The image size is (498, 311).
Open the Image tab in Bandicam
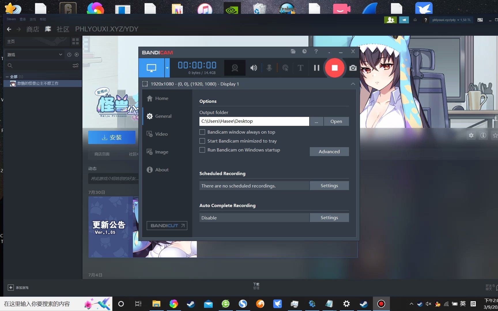[157, 152]
